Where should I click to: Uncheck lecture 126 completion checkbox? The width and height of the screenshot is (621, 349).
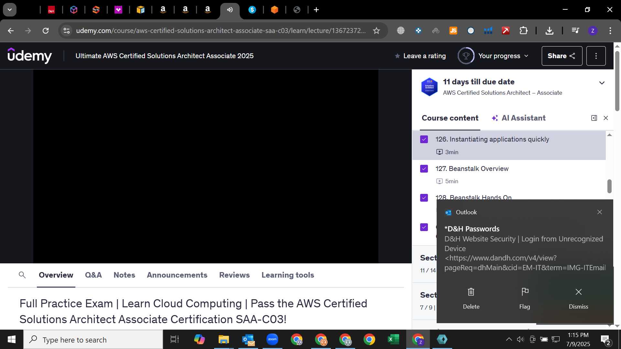(x=424, y=139)
